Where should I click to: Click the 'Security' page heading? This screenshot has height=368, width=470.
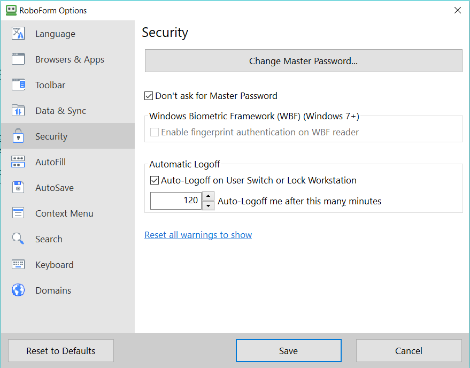click(x=165, y=33)
